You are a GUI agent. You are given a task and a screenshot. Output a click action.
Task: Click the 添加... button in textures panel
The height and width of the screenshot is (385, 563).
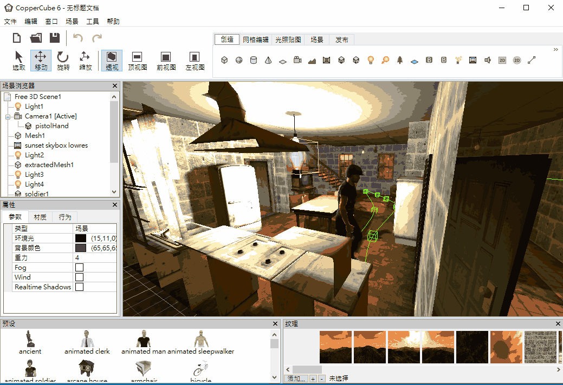[296, 379]
